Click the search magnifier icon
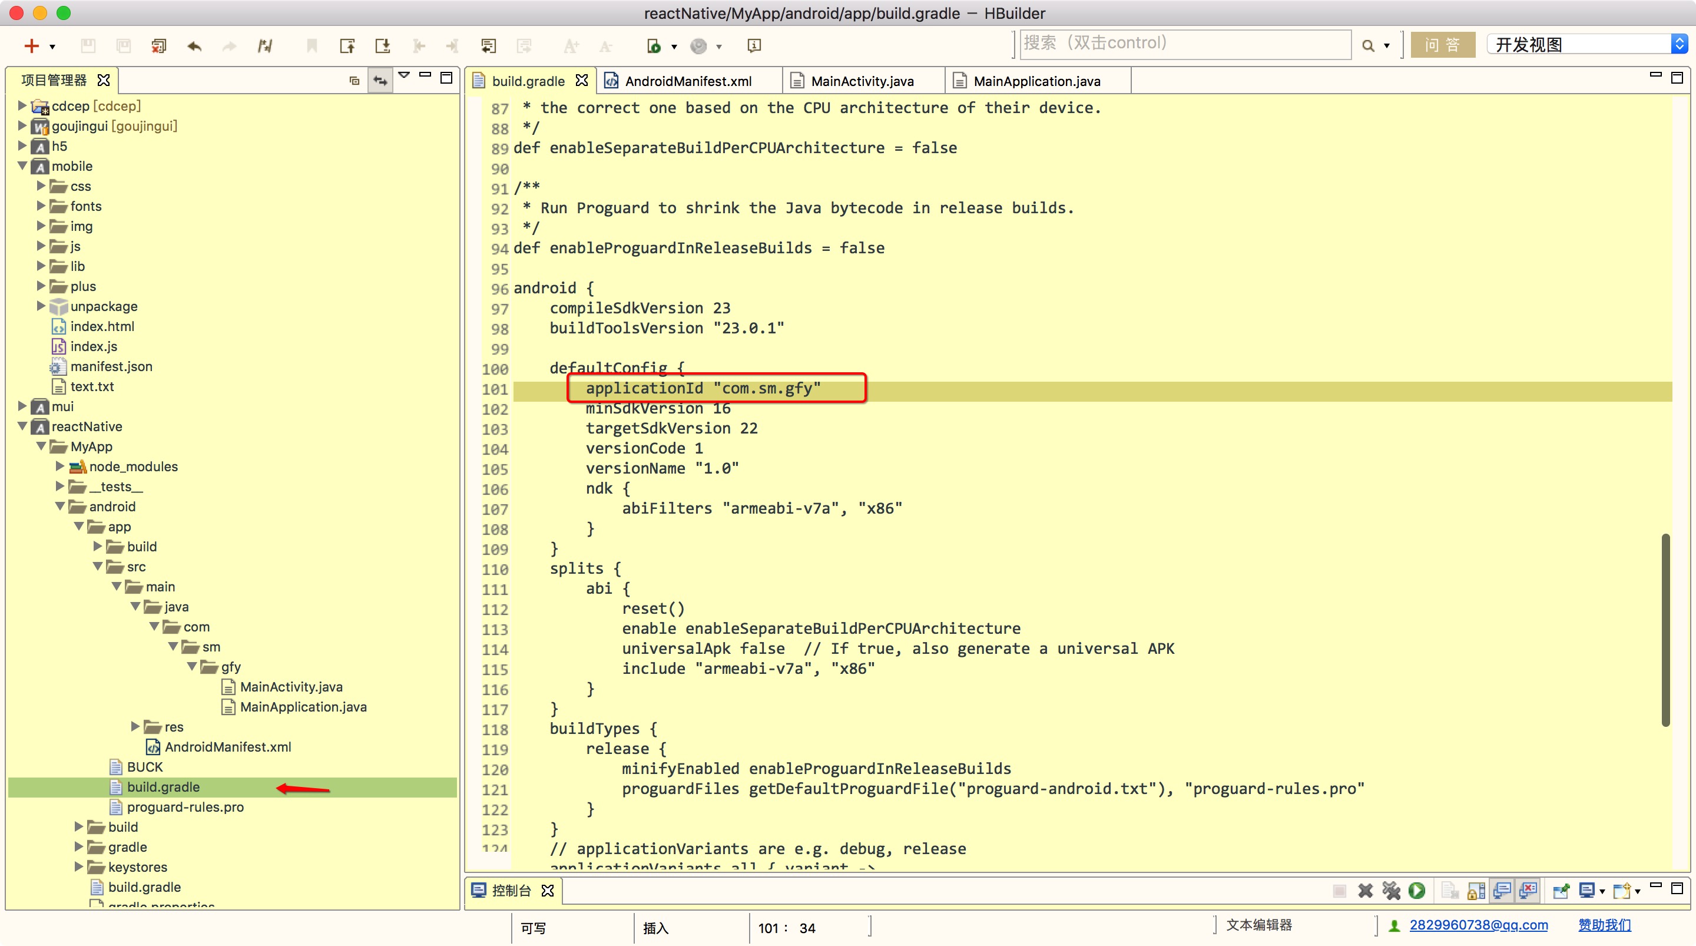The image size is (1696, 946). click(1368, 45)
